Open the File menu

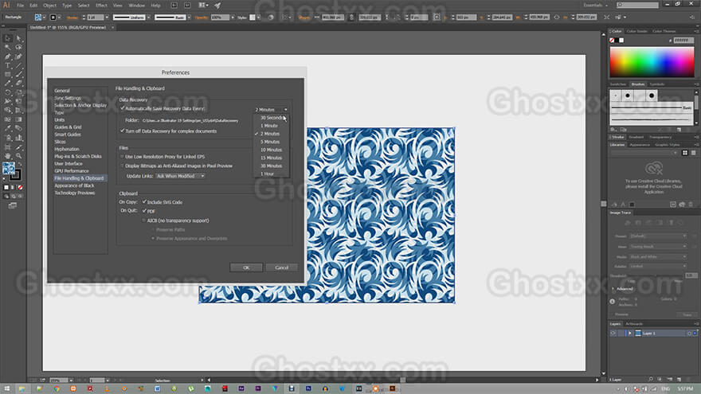click(x=20, y=6)
